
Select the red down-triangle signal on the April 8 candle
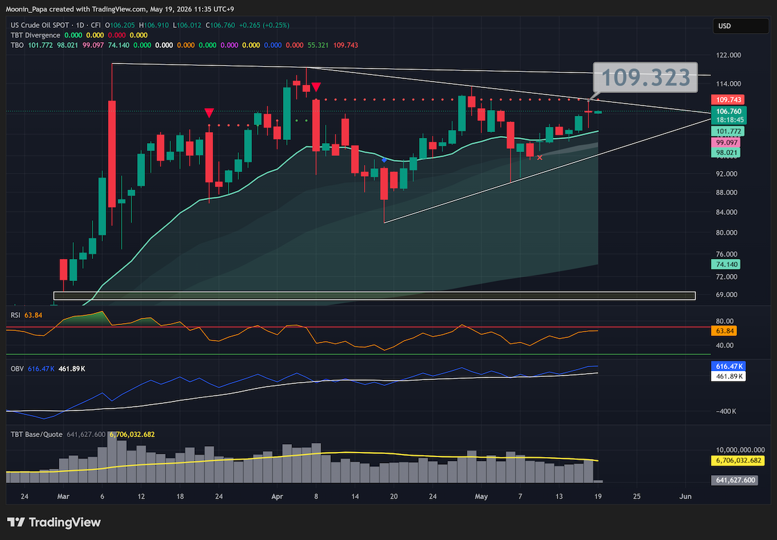tap(316, 87)
